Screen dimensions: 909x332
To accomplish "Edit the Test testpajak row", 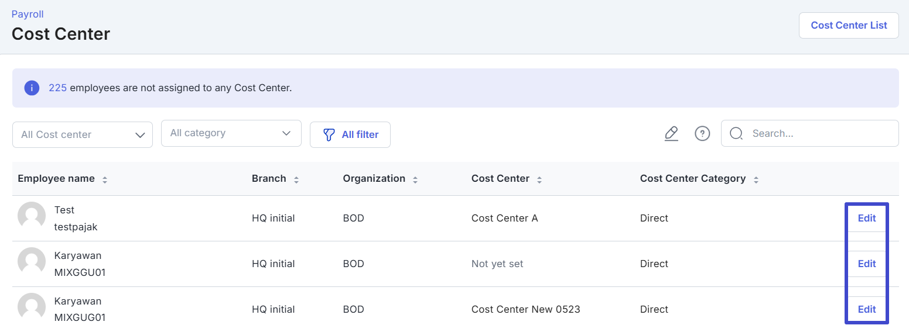I will 867,218.
